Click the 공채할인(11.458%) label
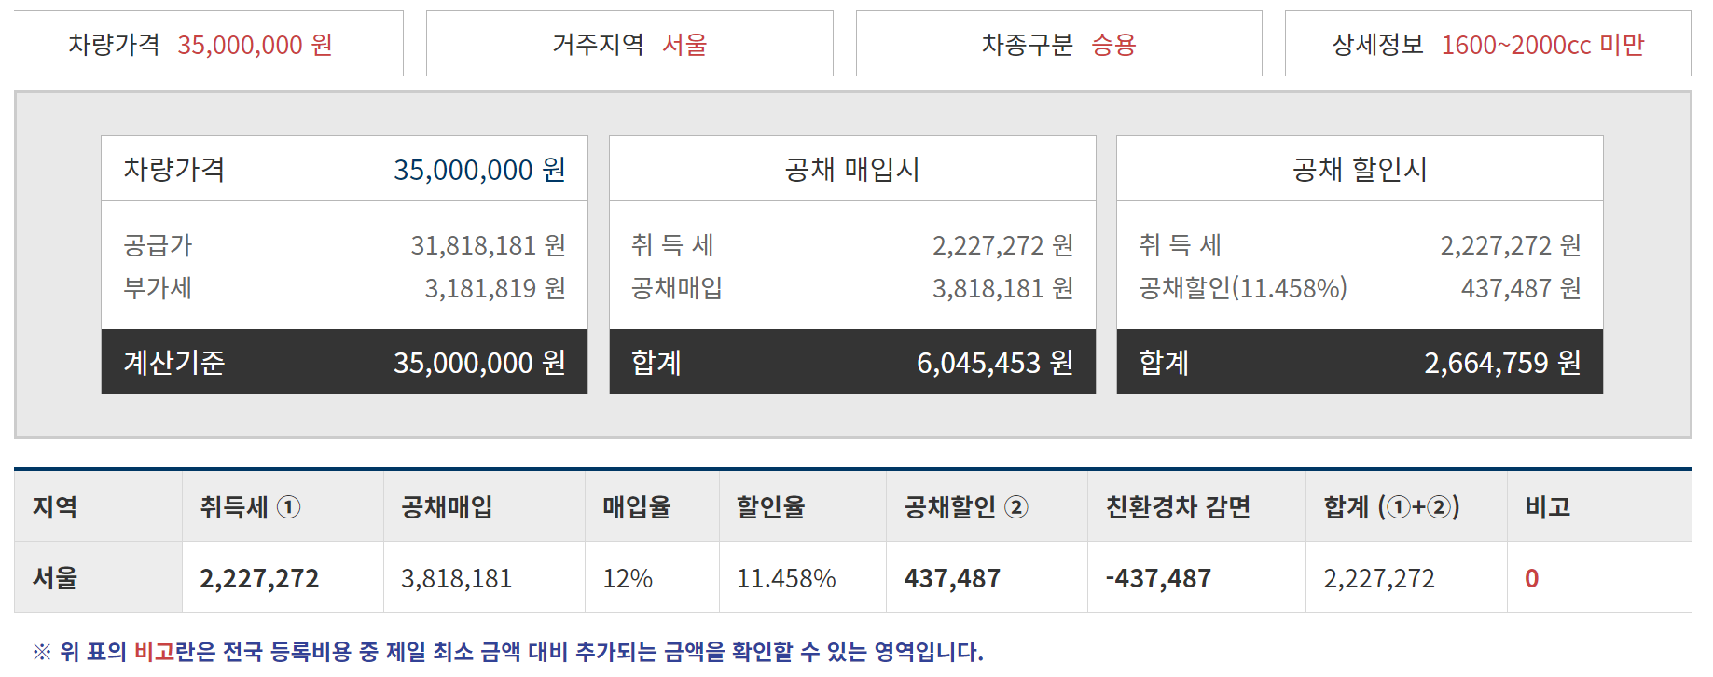Screen dimensions: 1713x677 tap(1243, 288)
